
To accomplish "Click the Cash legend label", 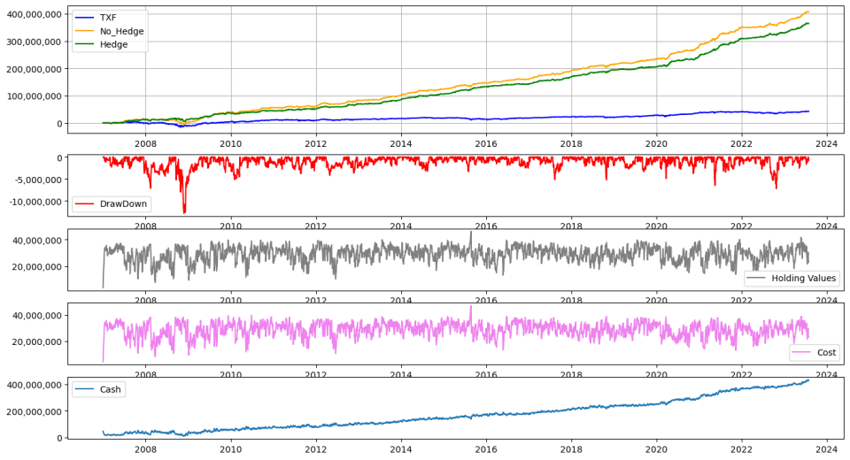I will tap(112, 388).
